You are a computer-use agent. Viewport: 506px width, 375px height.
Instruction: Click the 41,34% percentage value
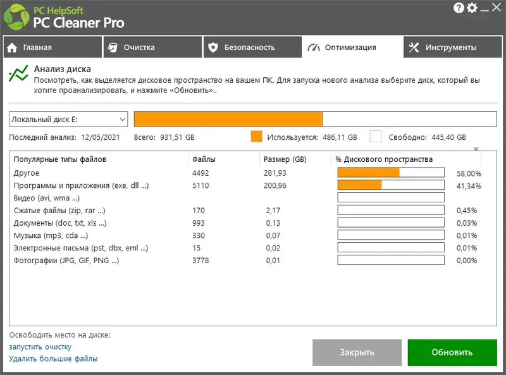[469, 186]
